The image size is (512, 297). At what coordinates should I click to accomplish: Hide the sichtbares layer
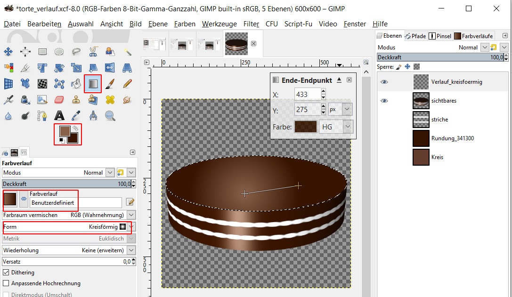click(x=384, y=101)
